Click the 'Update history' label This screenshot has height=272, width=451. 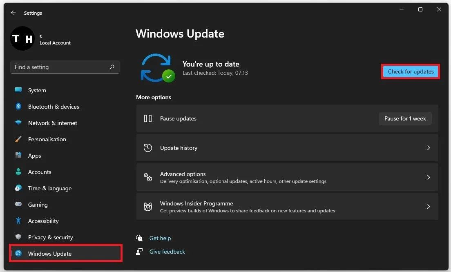click(x=179, y=148)
